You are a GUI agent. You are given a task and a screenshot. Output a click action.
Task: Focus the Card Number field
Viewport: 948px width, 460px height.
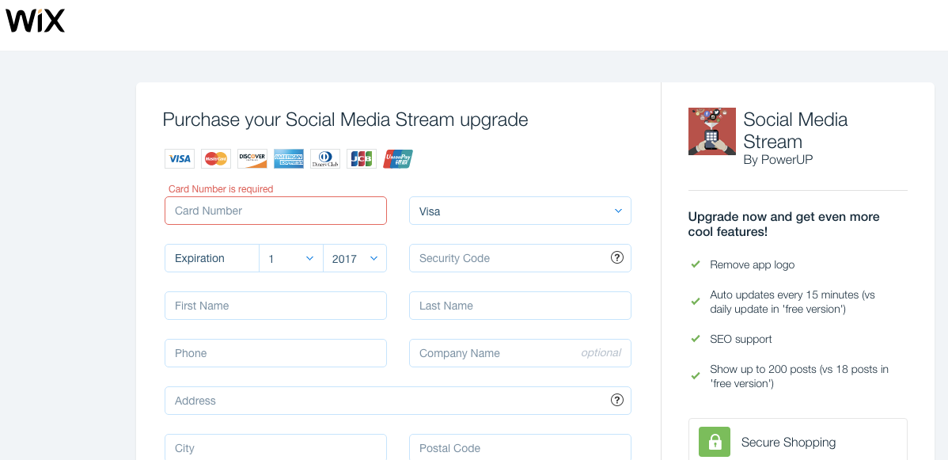point(275,211)
